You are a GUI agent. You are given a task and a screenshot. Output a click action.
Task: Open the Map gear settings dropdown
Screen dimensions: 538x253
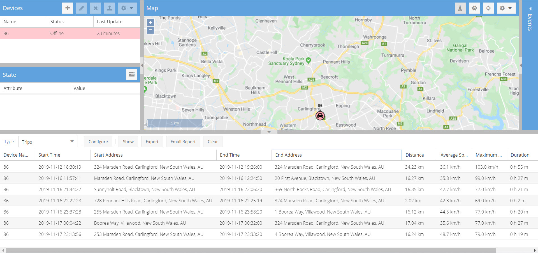pos(506,8)
